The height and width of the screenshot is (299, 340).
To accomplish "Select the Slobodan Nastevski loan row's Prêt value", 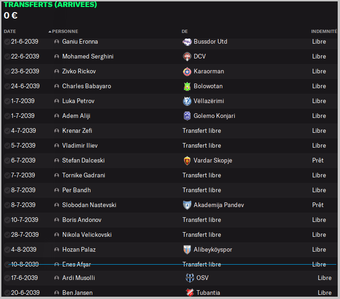I will [x=318, y=205].
